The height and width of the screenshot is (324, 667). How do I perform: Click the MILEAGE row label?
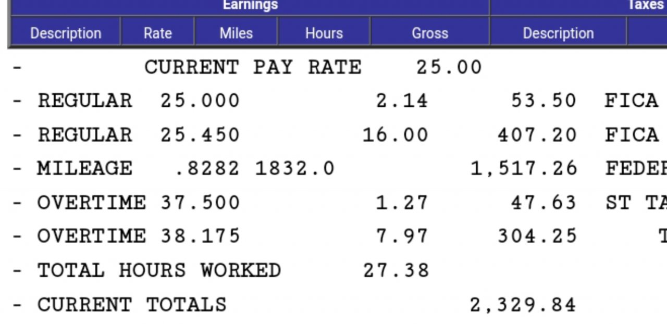tap(84, 168)
